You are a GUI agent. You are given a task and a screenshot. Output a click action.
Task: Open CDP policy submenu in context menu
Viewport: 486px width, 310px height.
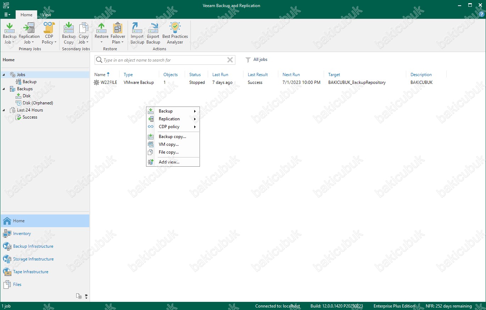[173, 127]
